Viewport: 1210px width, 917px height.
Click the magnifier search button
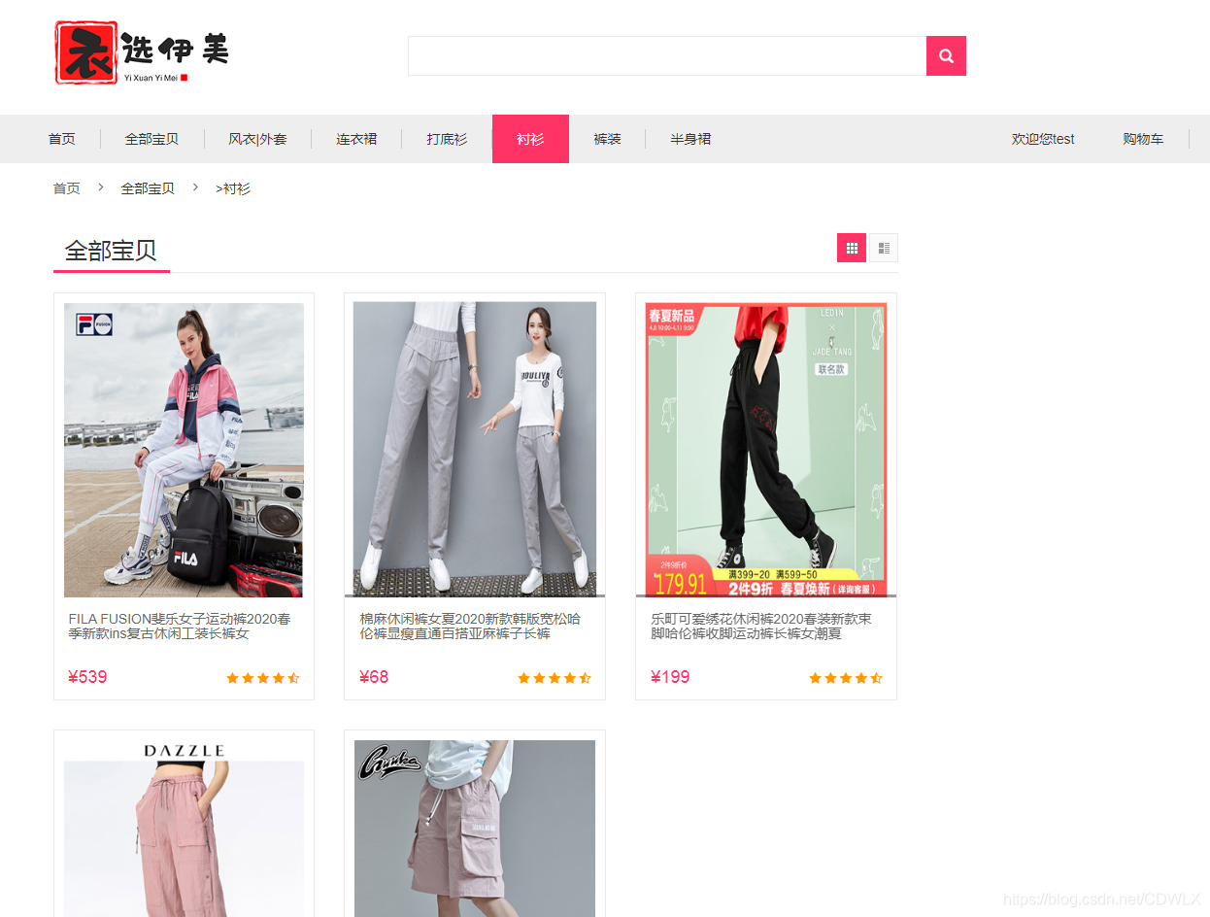[x=946, y=55]
